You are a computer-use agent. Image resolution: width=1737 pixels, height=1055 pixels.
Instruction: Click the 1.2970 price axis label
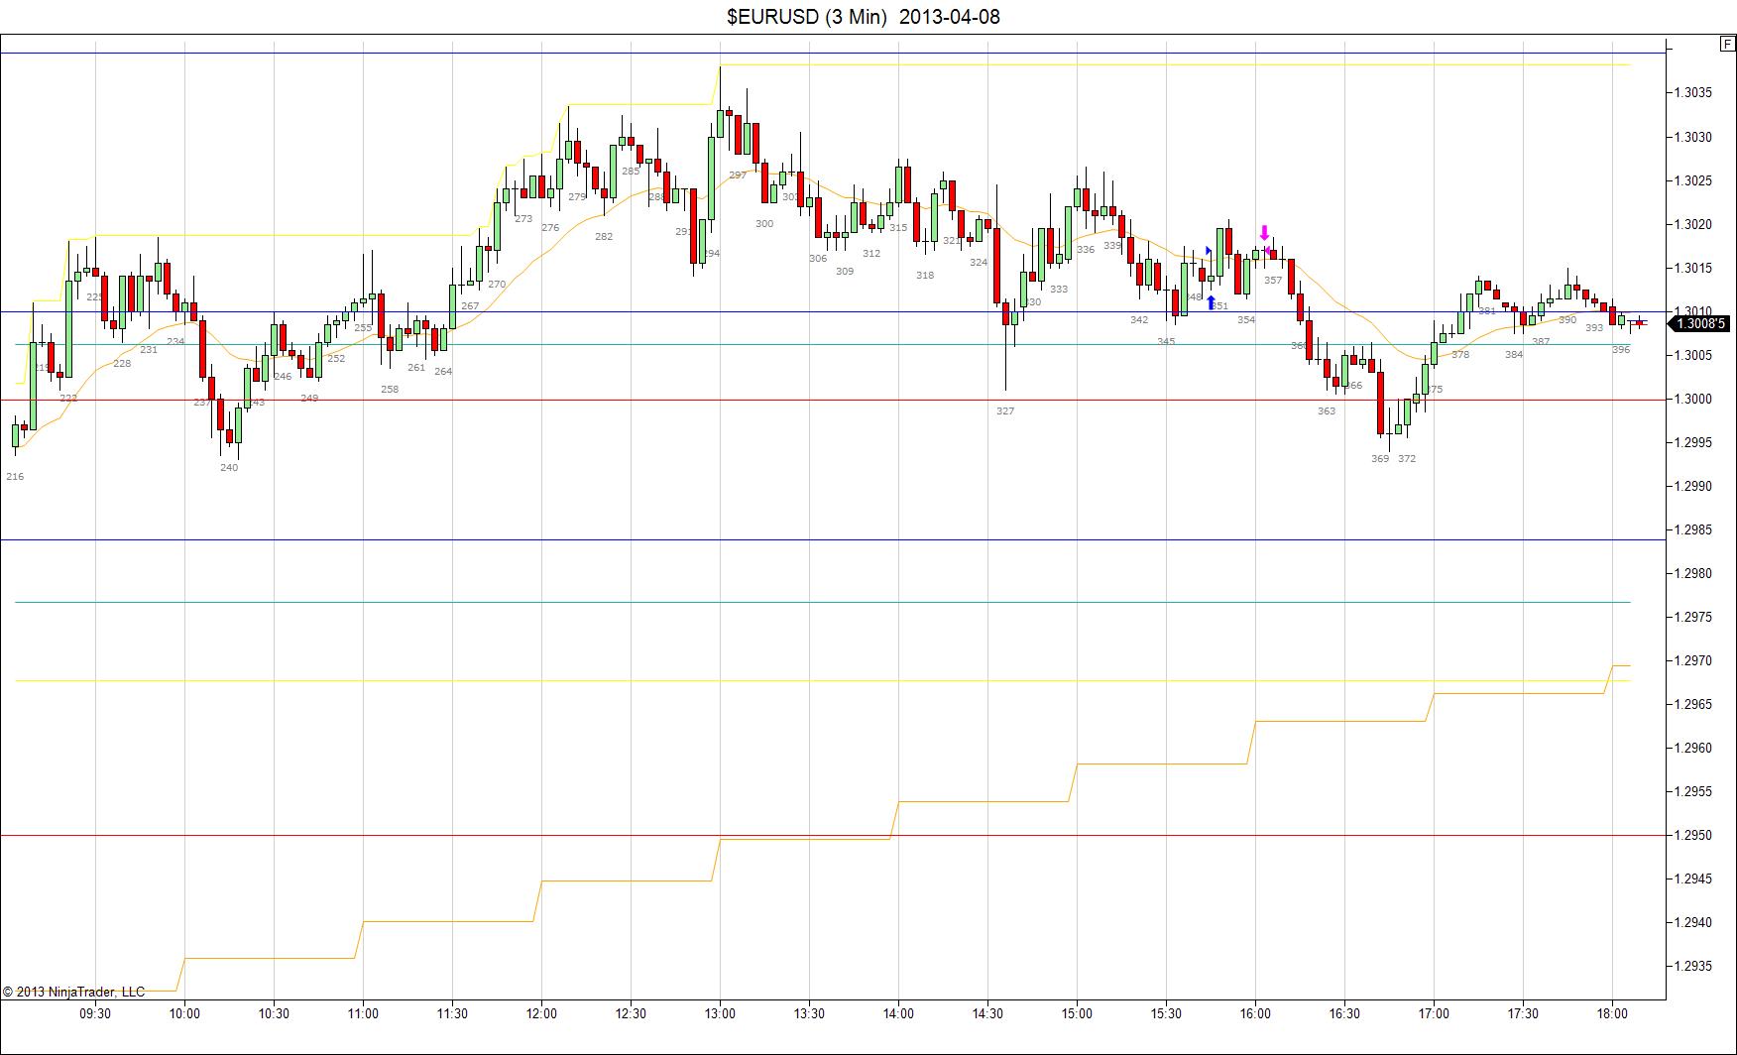[1692, 660]
